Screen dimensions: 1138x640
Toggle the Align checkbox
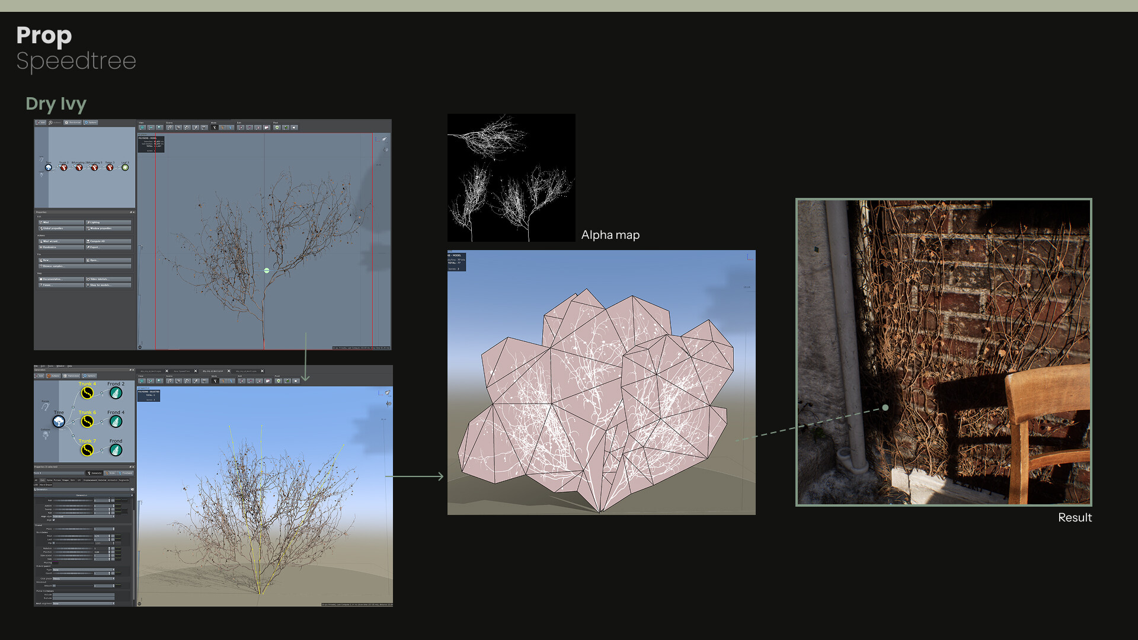click(x=54, y=520)
